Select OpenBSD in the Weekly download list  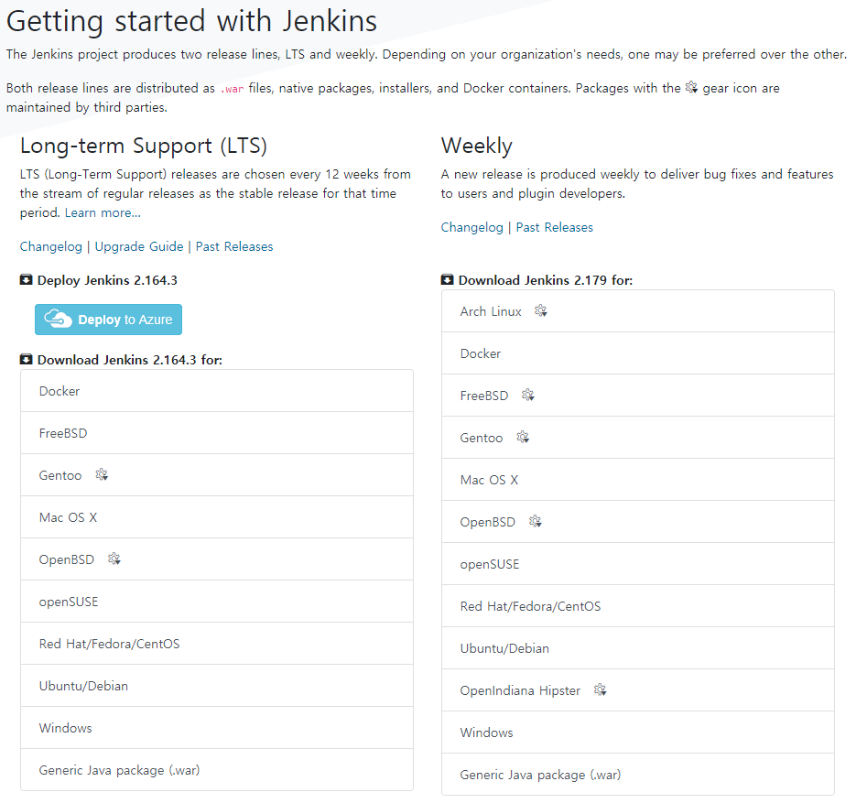[638, 521]
